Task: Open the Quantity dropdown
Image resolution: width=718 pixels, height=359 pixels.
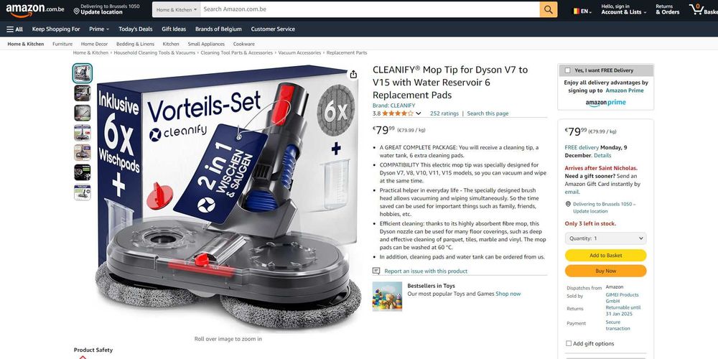Action: pos(605,238)
